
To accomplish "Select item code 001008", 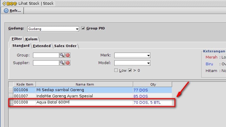I will [x=24, y=102].
